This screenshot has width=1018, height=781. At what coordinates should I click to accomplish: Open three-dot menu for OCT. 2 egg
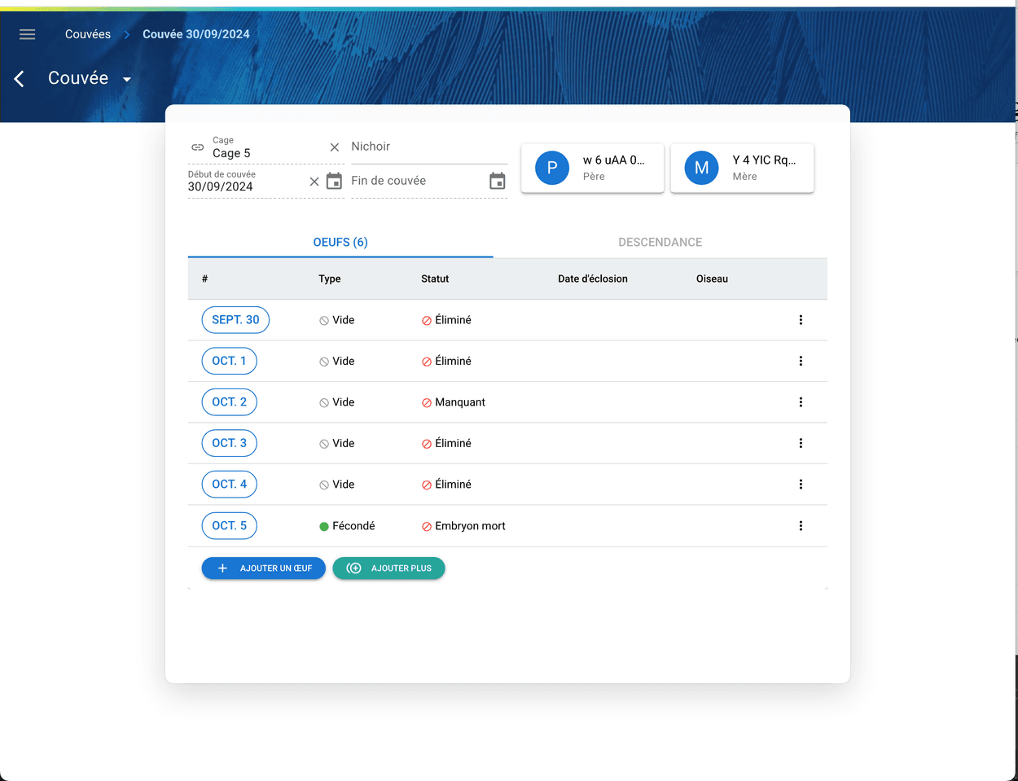(801, 402)
